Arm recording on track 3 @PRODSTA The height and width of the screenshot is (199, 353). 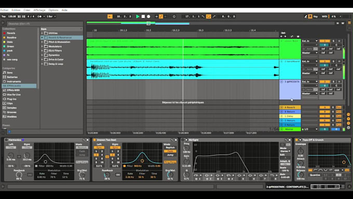tap(340, 82)
